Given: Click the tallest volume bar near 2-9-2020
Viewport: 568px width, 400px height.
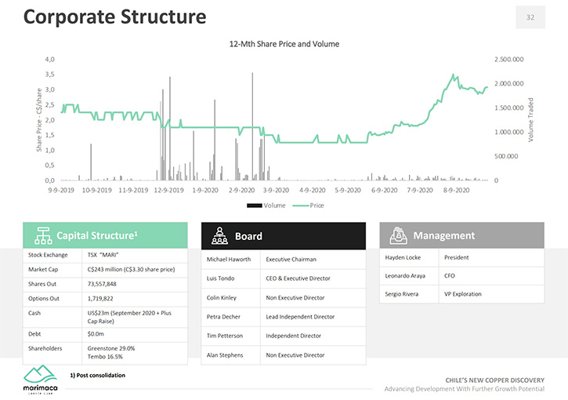Looking at the screenshot, I should coord(252,126).
